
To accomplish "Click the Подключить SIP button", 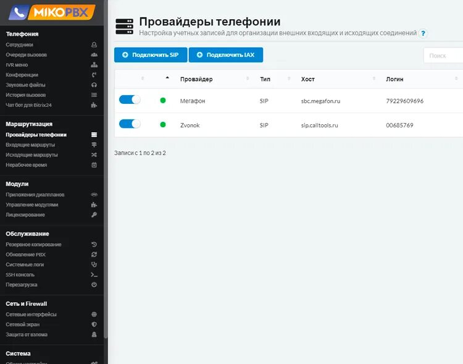I will tap(151, 55).
